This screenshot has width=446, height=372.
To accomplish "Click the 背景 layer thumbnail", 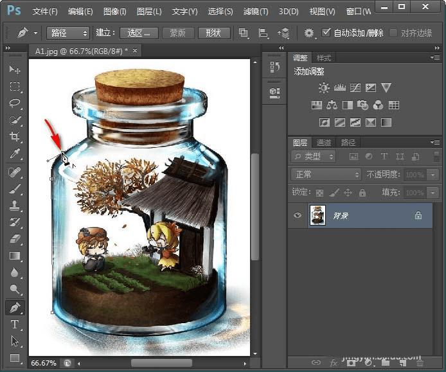I will pyautogui.click(x=317, y=216).
